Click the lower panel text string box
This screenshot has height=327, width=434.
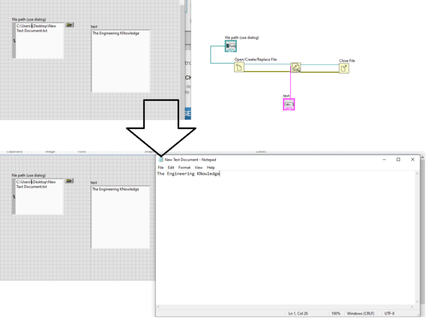point(121,218)
